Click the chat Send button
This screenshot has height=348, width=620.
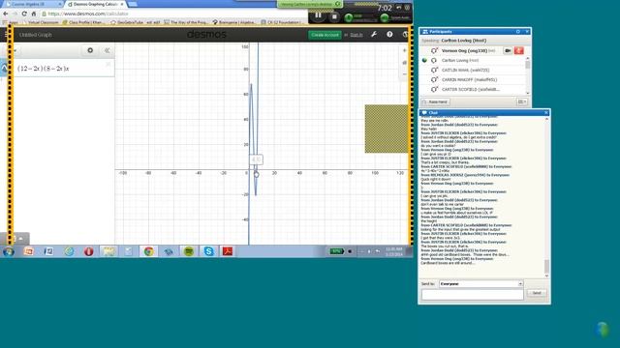pyautogui.click(x=537, y=293)
